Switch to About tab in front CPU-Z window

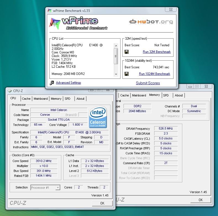point(80,99)
